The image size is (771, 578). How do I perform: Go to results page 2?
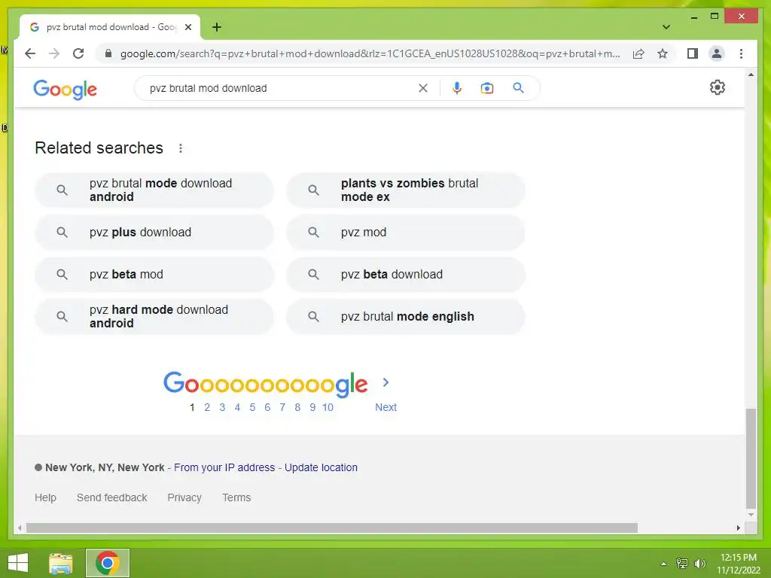(207, 407)
